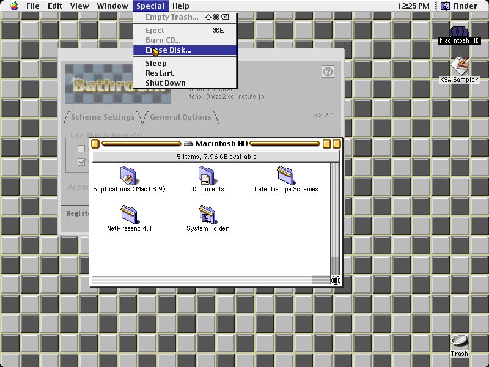Collapse Macintosh HD window with windowshade box
Viewport: 489px width, 367px height.
[336, 144]
